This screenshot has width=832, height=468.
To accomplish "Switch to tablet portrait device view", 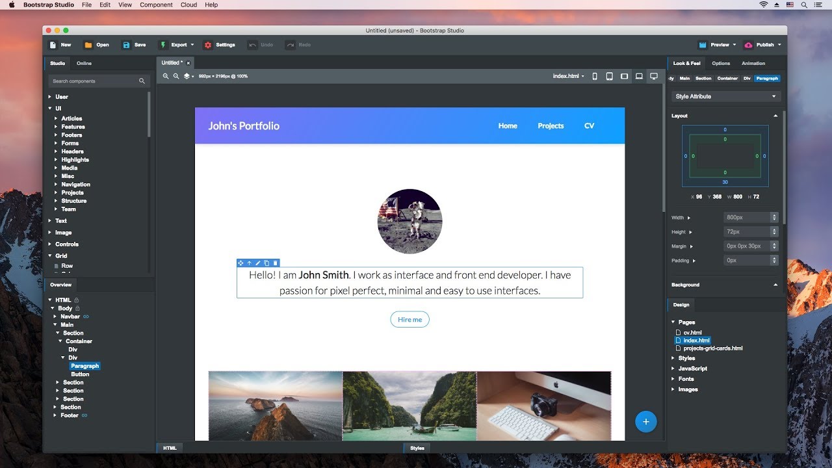I will pos(609,76).
